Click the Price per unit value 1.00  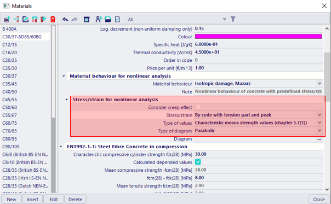pyautogui.click(x=199, y=68)
